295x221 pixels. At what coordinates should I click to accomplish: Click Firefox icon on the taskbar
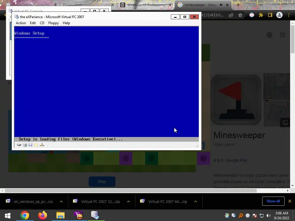point(43,215)
